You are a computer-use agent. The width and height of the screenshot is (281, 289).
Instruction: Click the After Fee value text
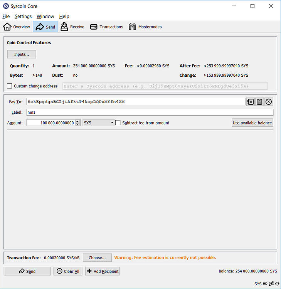(x=226, y=66)
